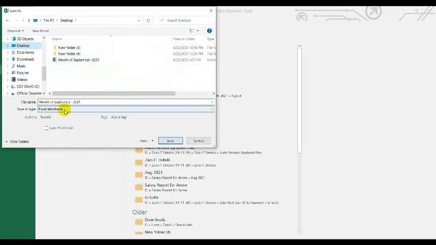
Task: Open Videos in navigation pane
Action: (x=22, y=80)
